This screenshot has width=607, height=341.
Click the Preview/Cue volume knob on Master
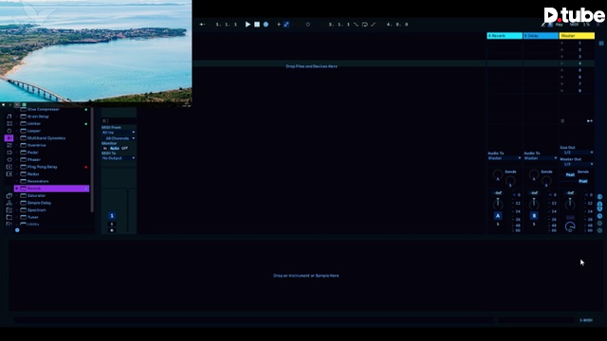click(570, 227)
